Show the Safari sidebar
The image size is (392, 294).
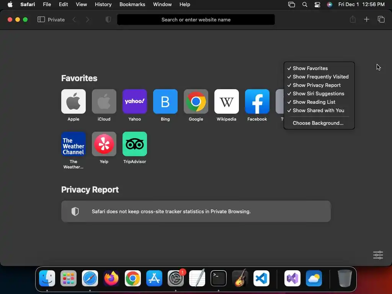coord(41,20)
